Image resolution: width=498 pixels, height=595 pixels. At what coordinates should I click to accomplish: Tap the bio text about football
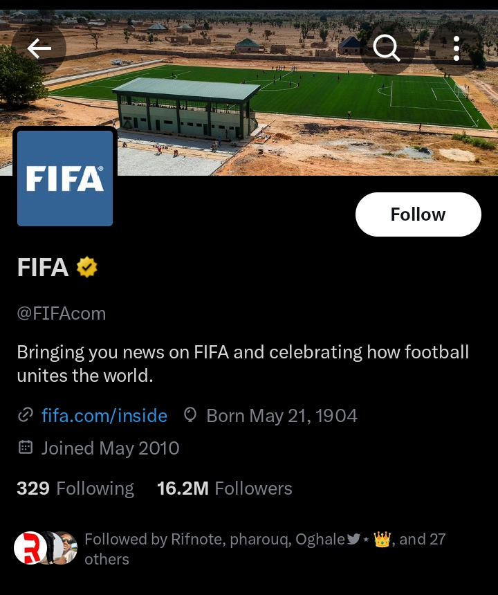click(x=242, y=363)
